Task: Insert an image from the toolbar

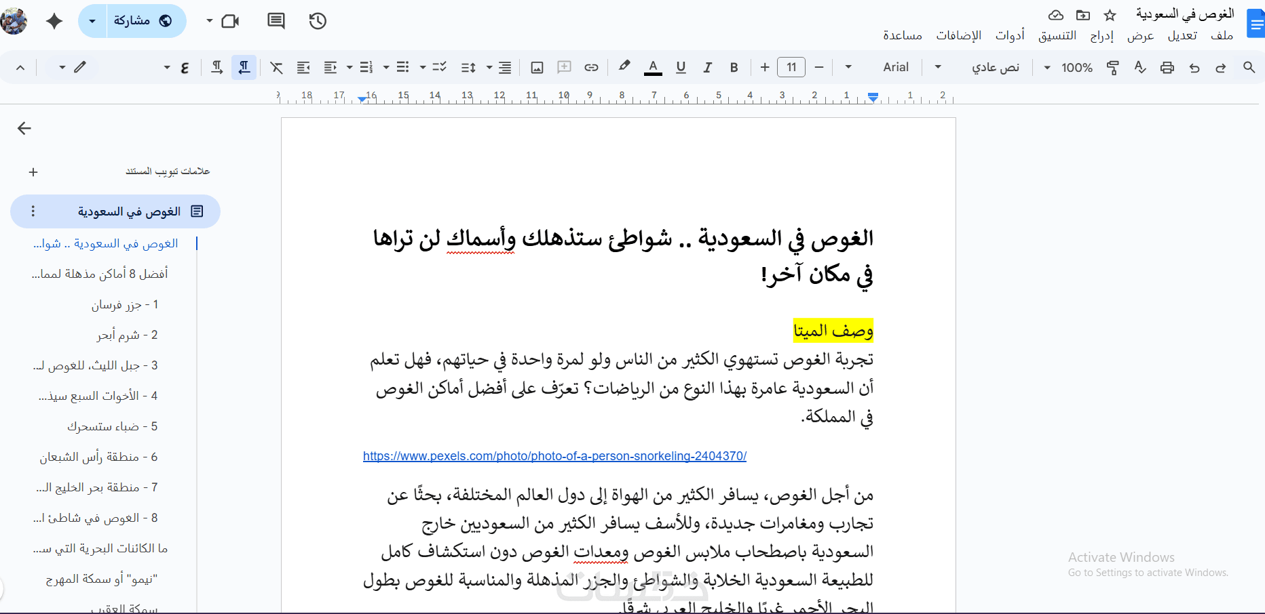Action: pos(537,67)
